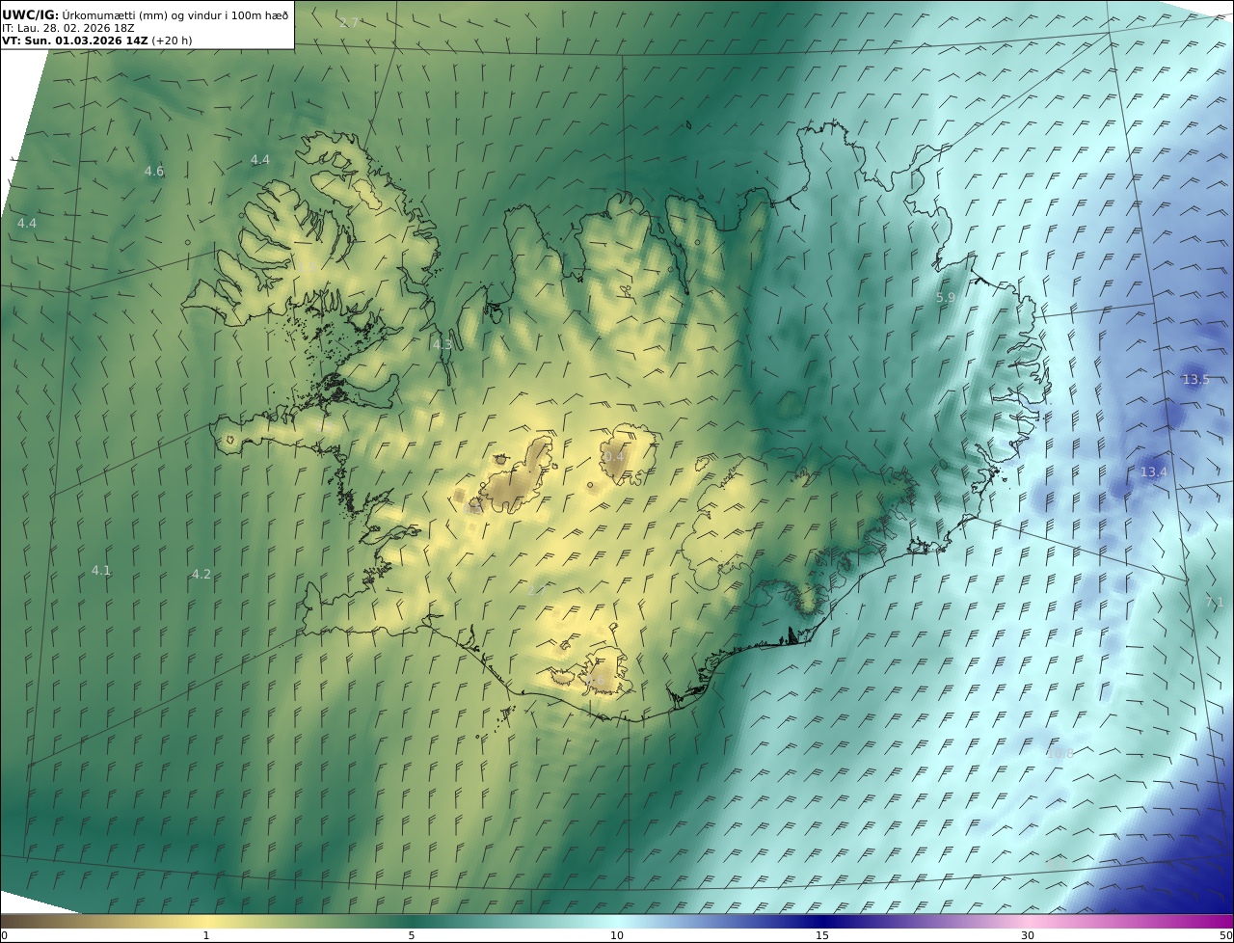Click the 5.9 value over northeast Iceland
1234x943 pixels.
[x=946, y=298]
